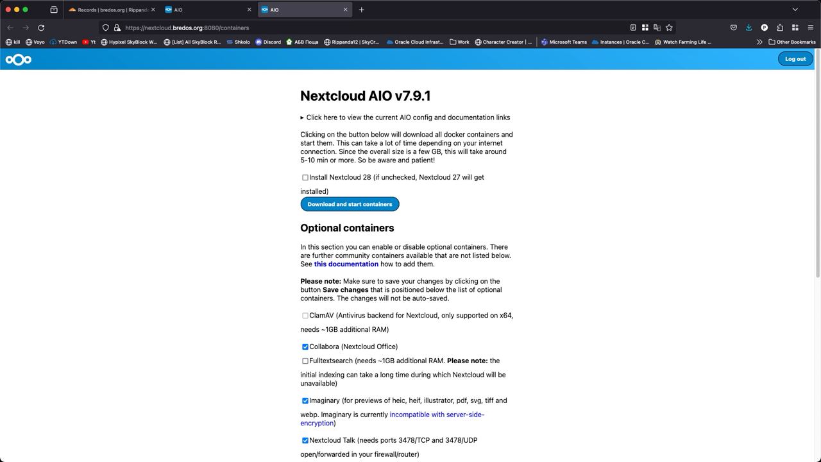Image resolution: width=821 pixels, height=462 pixels.
Task: Open the Microsoft Teams bookmark
Action: coord(564,42)
